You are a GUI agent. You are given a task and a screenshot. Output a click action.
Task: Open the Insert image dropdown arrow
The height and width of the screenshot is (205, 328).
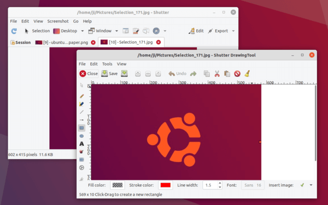coord(311,185)
